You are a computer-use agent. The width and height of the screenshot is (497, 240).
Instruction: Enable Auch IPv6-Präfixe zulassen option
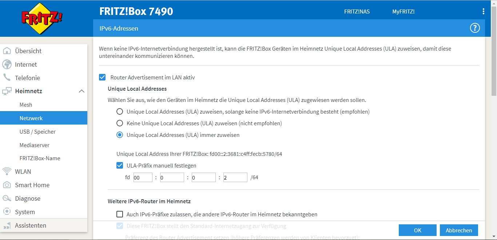pyautogui.click(x=120, y=214)
